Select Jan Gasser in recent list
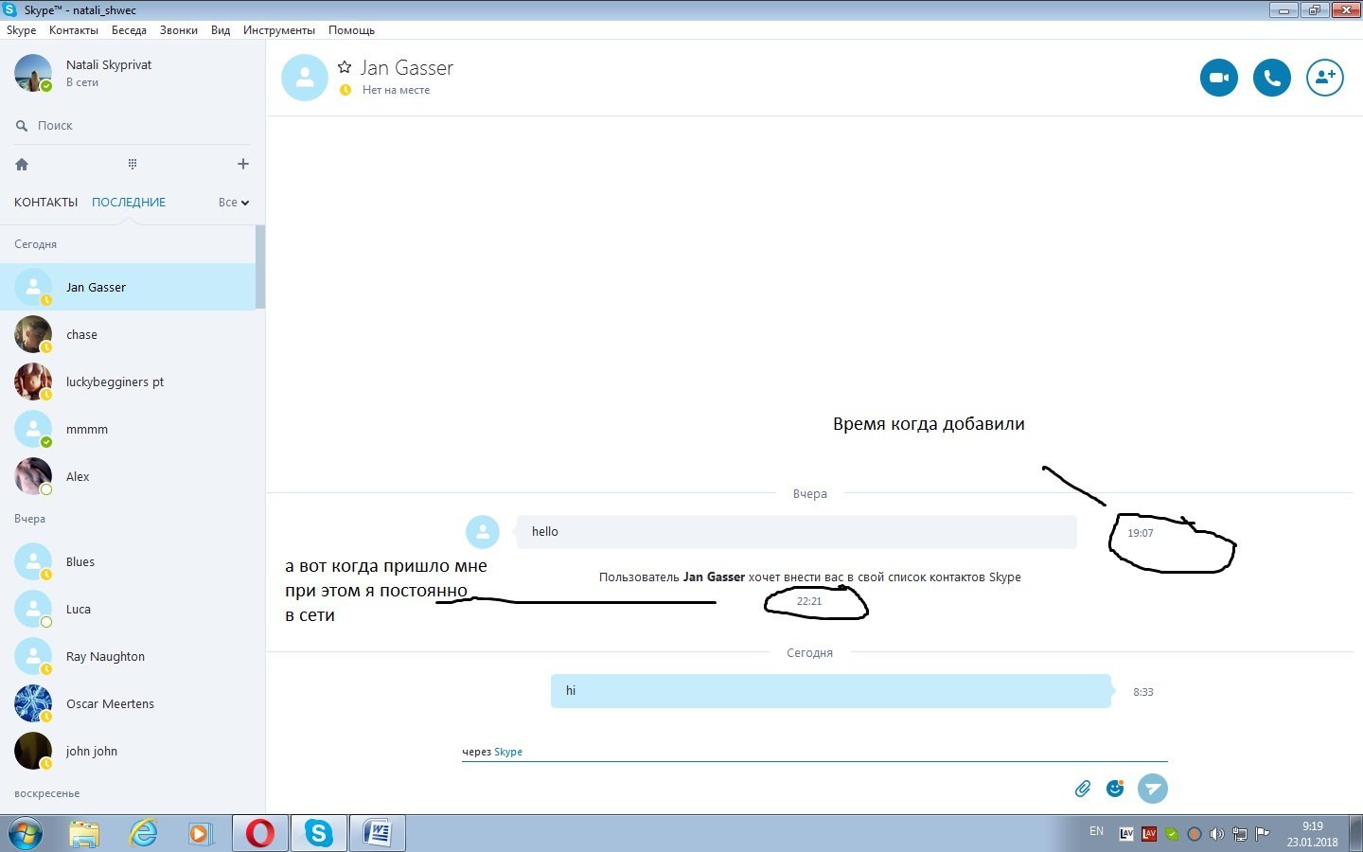This screenshot has width=1363, height=852. click(x=128, y=287)
